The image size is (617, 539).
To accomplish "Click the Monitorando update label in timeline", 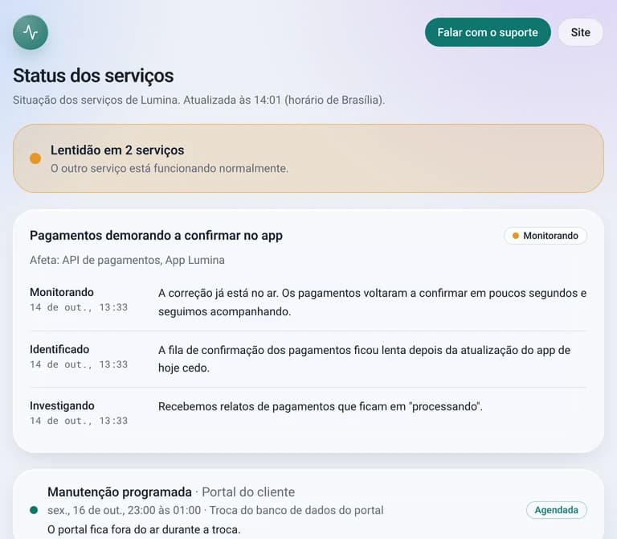I will 62,292.
